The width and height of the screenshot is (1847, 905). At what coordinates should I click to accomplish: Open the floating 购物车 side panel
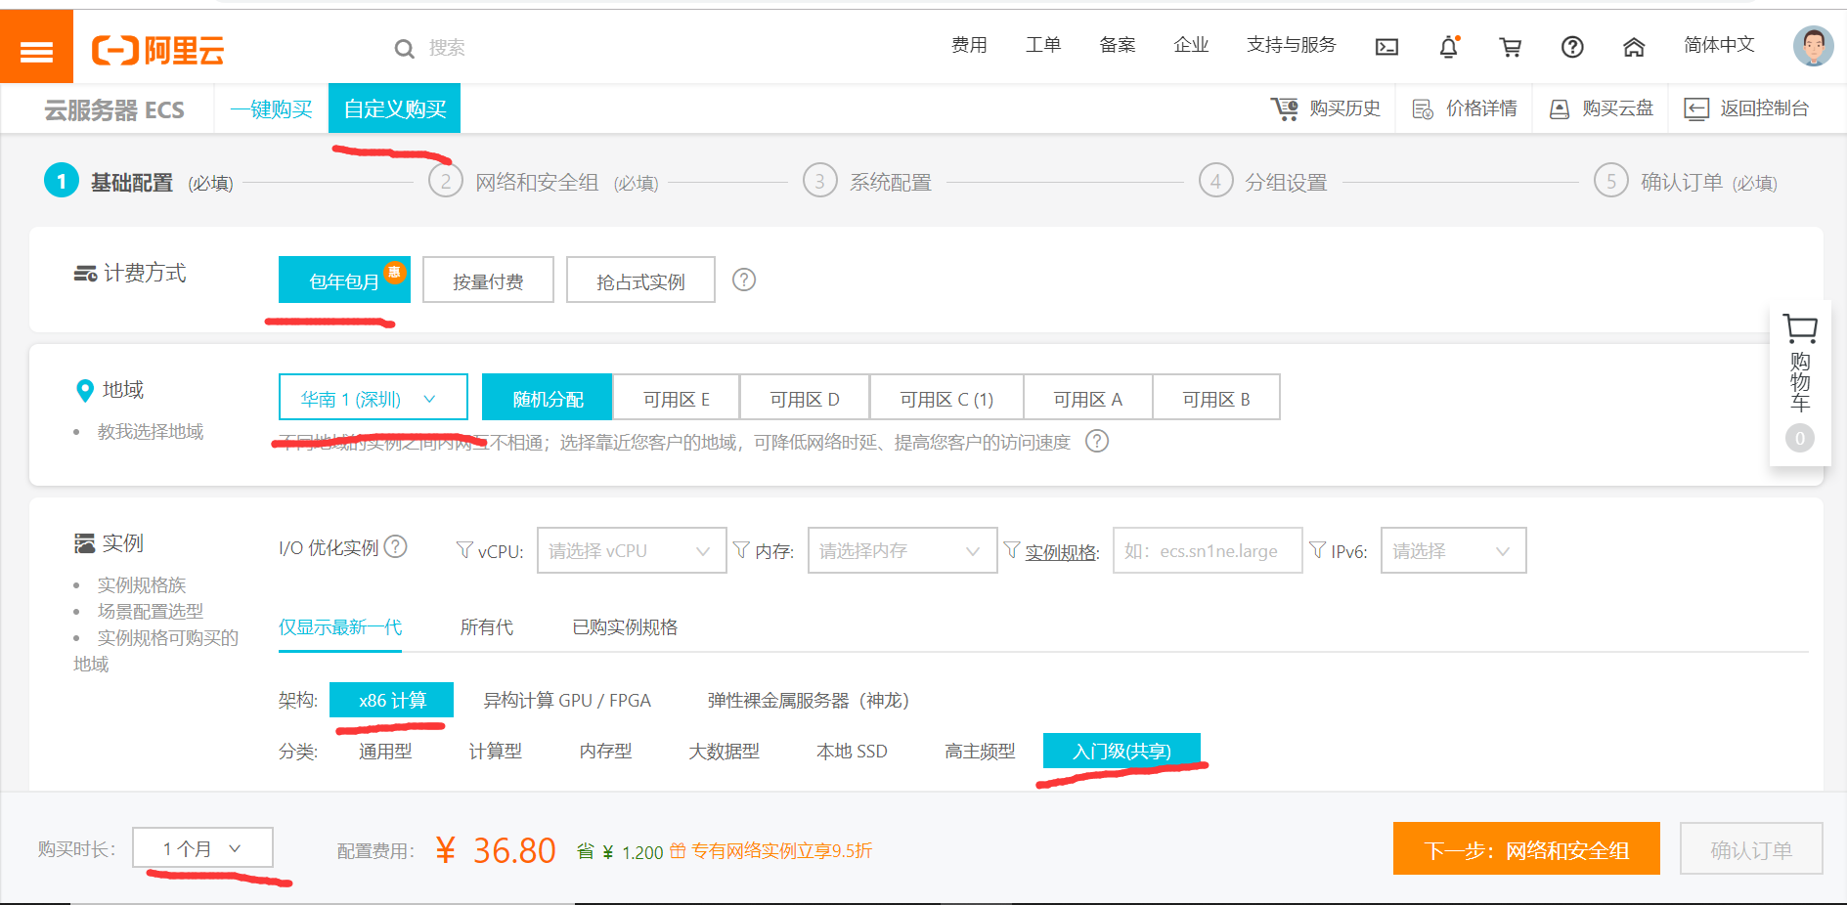point(1800,383)
